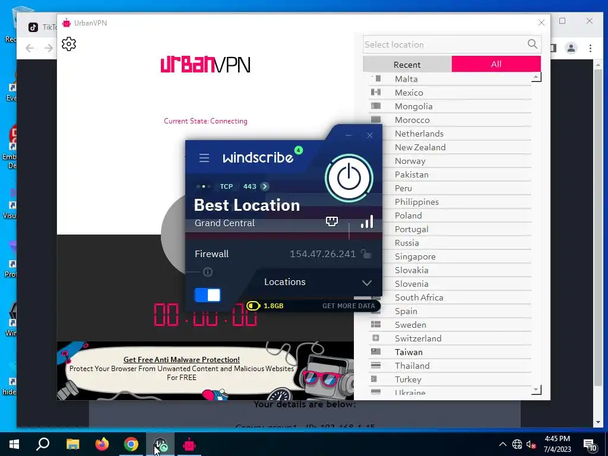Select the All locations tab
608x456 pixels.
496,64
